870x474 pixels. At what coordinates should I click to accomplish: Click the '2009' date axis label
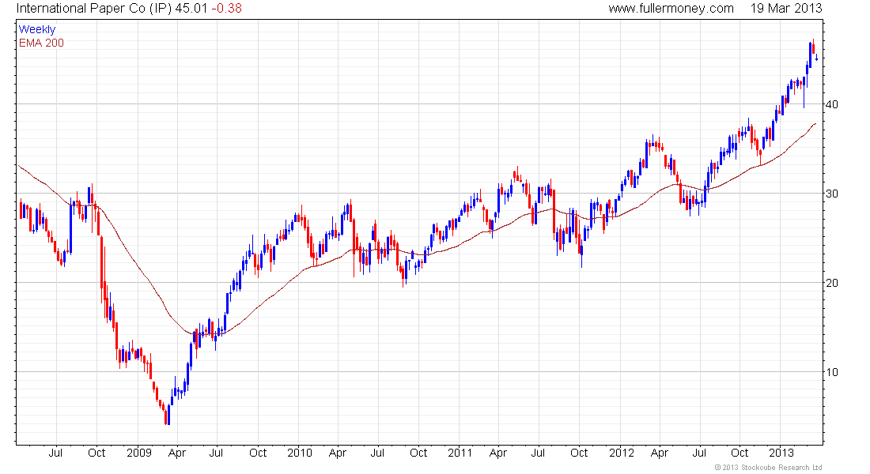[x=138, y=453]
